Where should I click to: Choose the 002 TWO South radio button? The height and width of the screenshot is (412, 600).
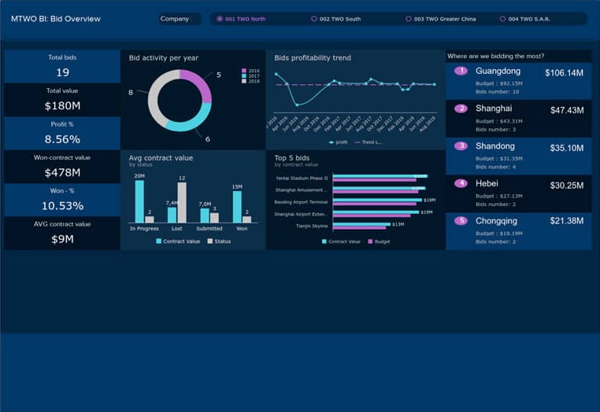pyautogui.click(x=314, y=19)
